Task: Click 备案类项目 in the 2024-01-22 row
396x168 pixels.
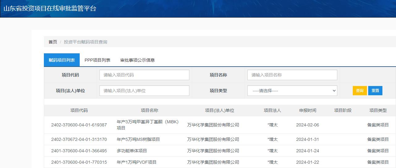Action: [x=378, y=162]
